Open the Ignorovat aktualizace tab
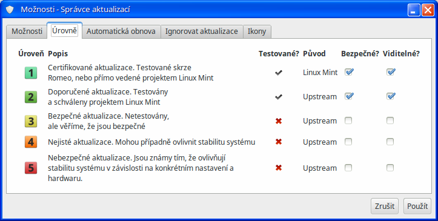 click(201, 31)
